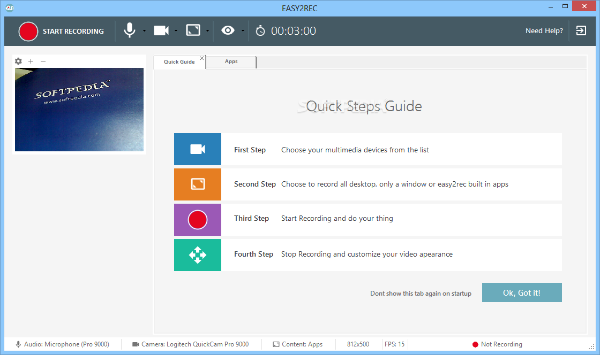Expand the camera device dropdown arrow
The image size is (600, 355).
pyautogui.click(x=176, y=30)
